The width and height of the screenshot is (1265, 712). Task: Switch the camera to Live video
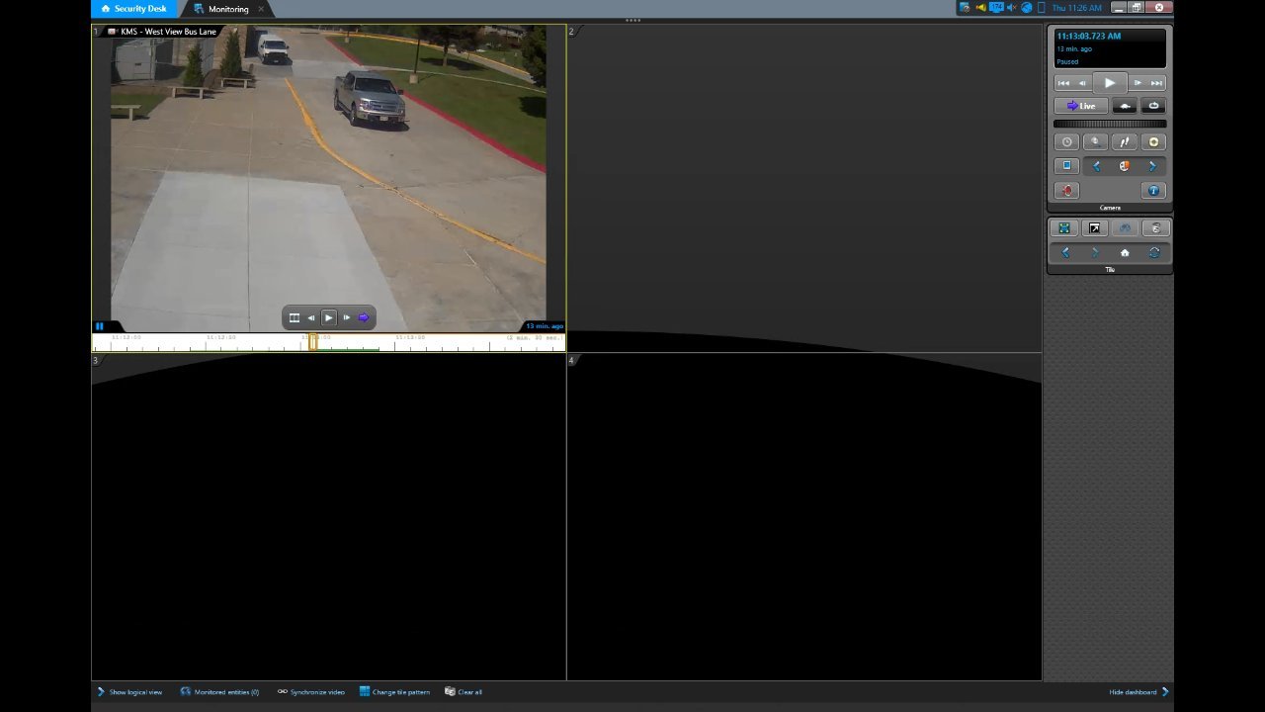click(x=1081, y=106)
